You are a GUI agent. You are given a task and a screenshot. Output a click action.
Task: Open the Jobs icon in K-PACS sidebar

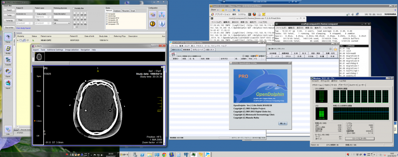(9, 130)
